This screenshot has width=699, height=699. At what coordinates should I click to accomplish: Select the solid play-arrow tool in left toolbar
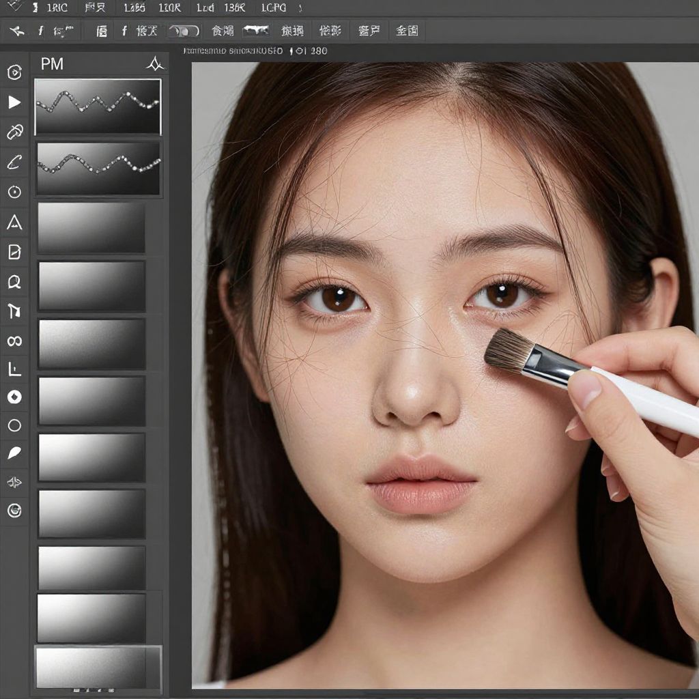[14, 102]
